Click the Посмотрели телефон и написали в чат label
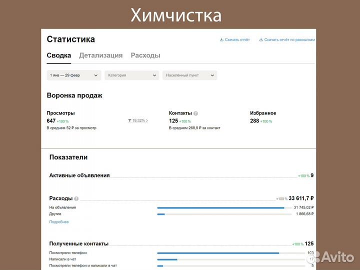 click(83, 265)
